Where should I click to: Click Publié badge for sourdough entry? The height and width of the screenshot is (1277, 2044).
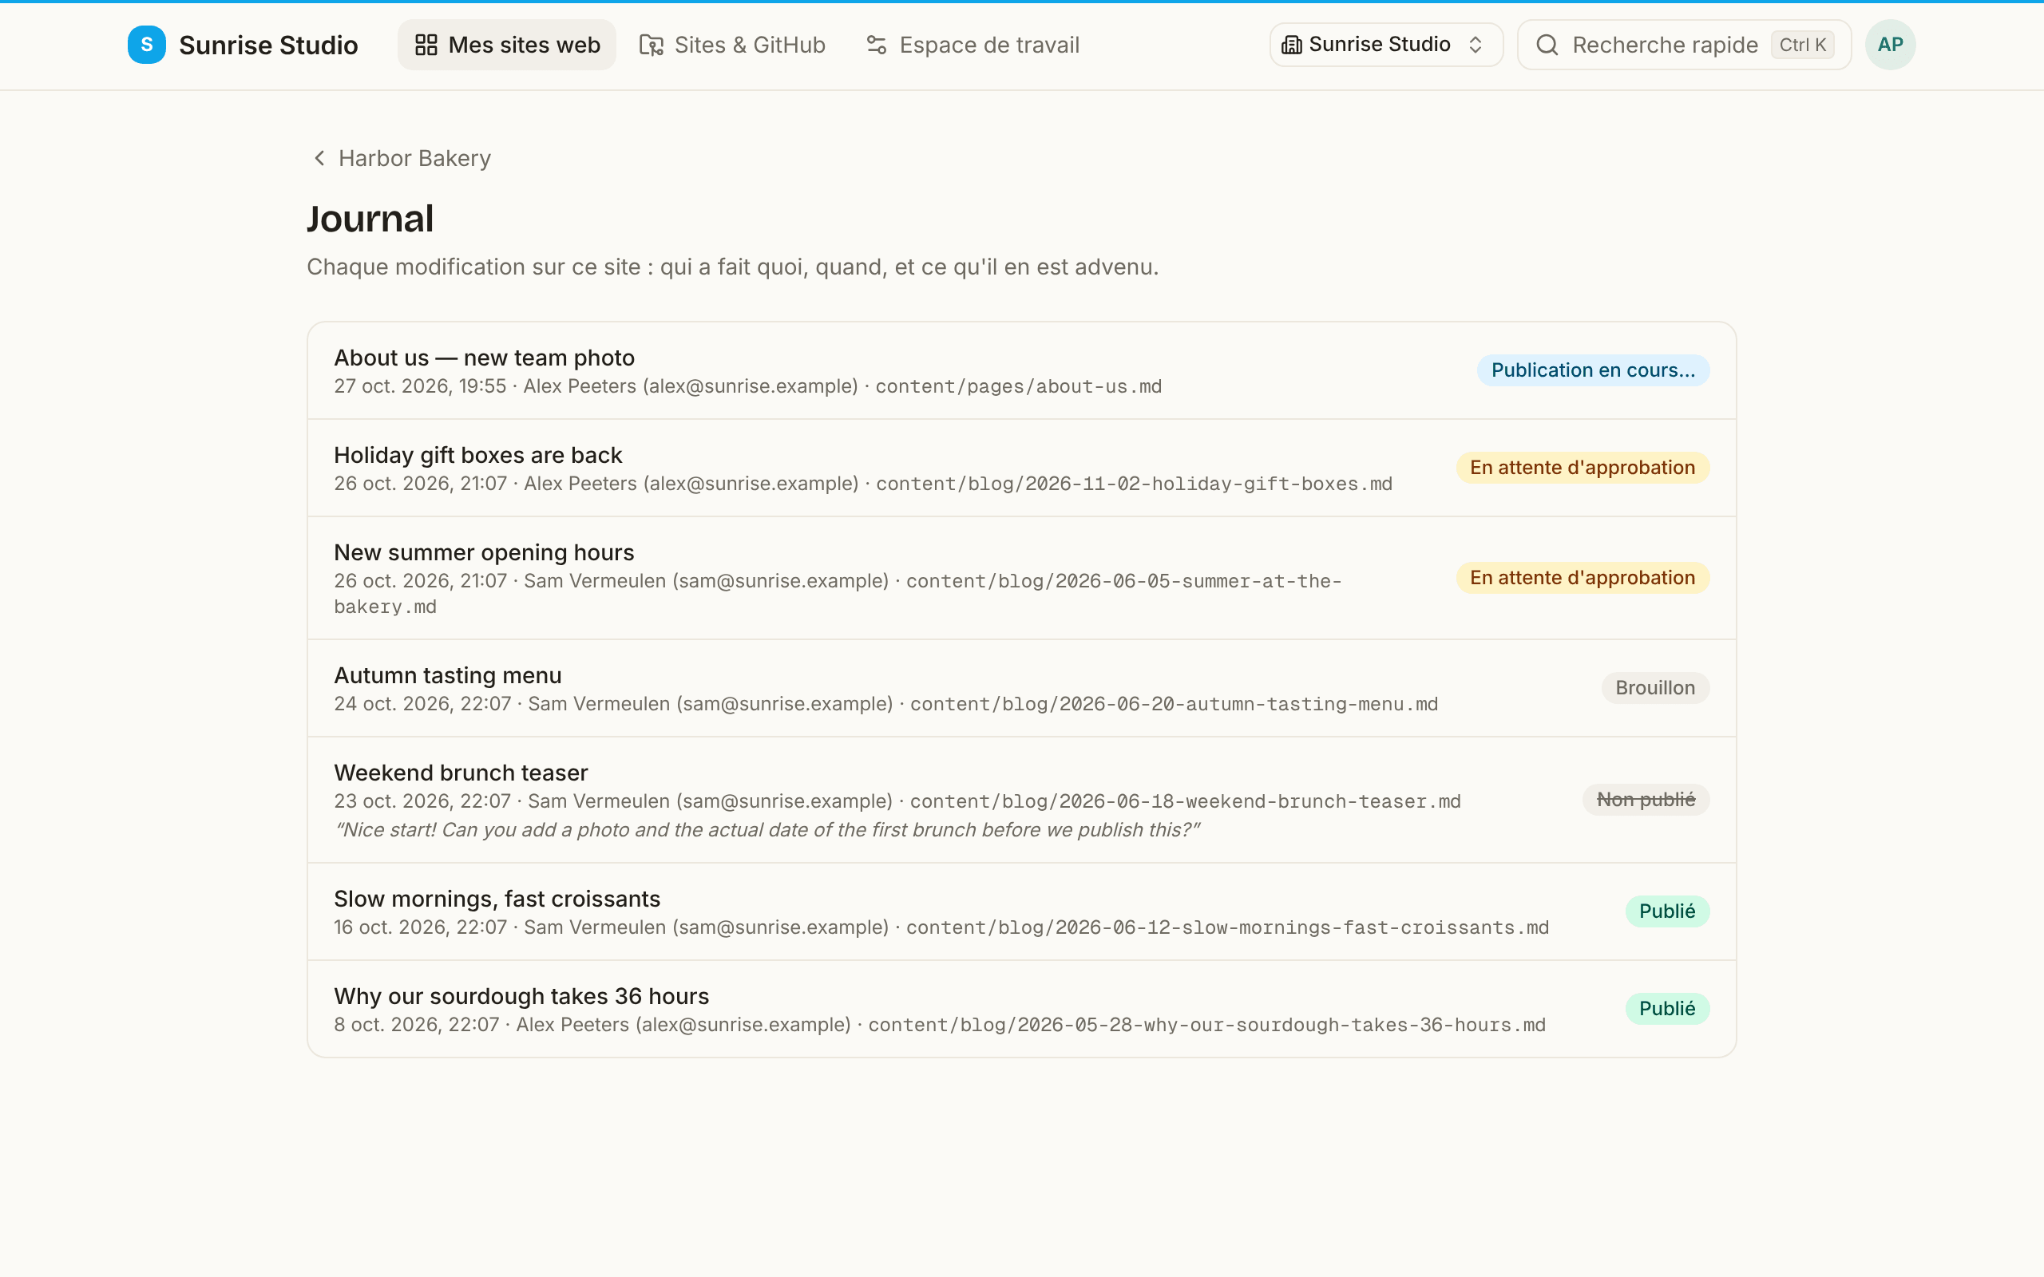(1667, 1008)
